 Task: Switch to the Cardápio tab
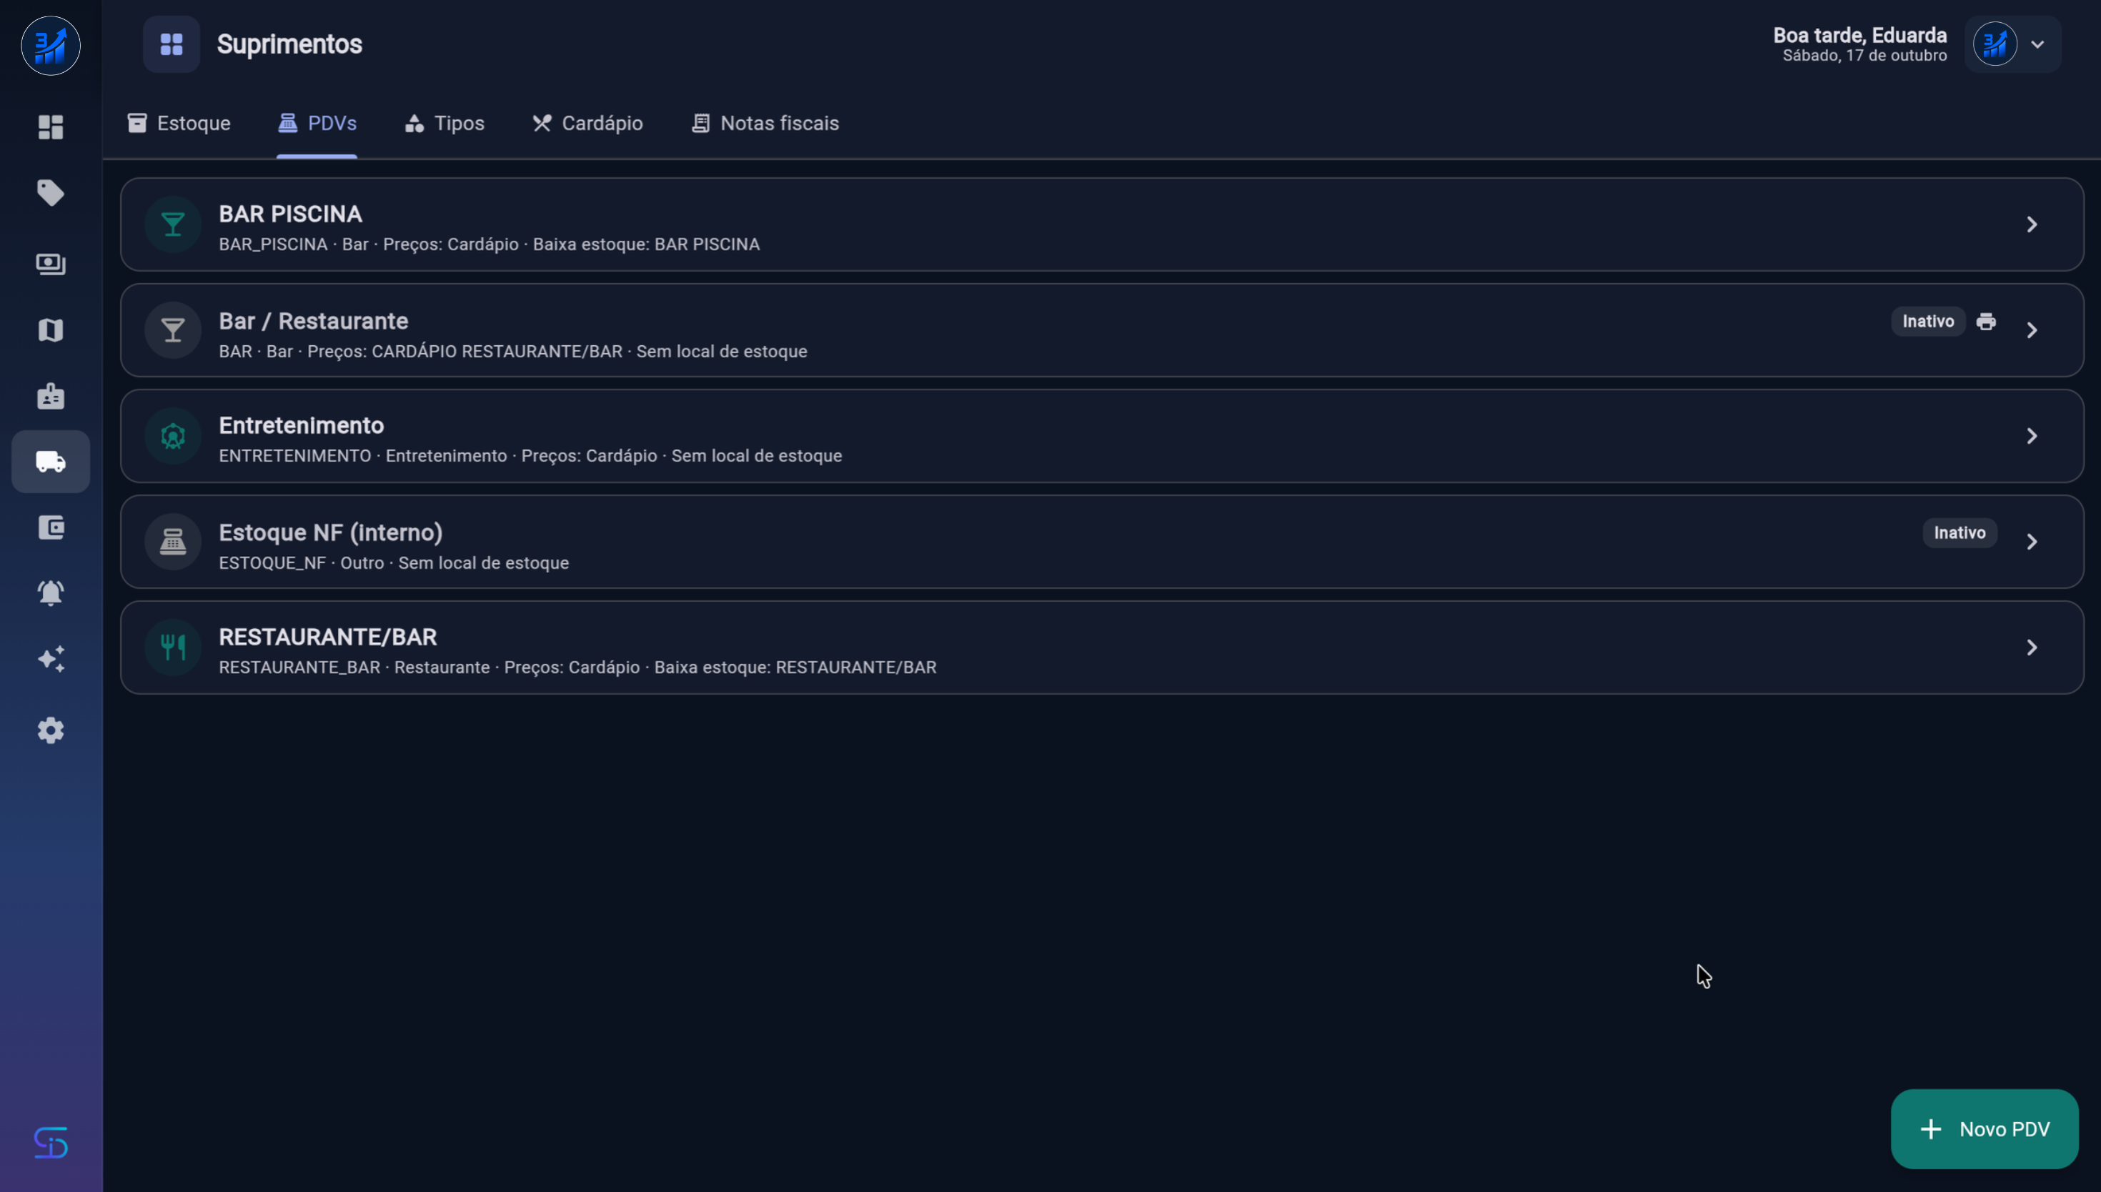[x=587, y=124]
